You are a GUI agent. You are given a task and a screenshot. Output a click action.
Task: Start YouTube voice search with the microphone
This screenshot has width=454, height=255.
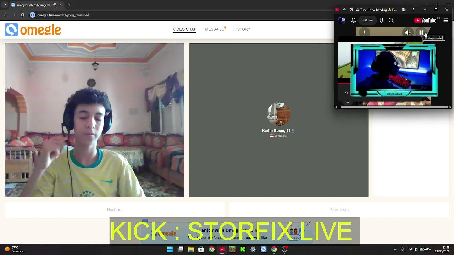tap(382, 21)
